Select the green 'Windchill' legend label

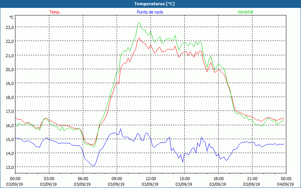click(x=245, y=12)
